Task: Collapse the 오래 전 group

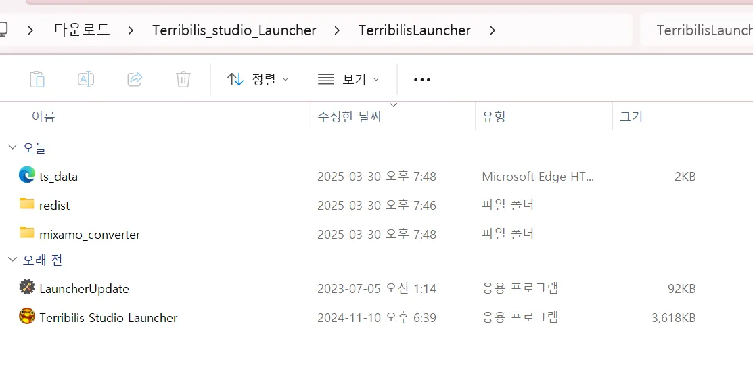Action: (12, 259)
